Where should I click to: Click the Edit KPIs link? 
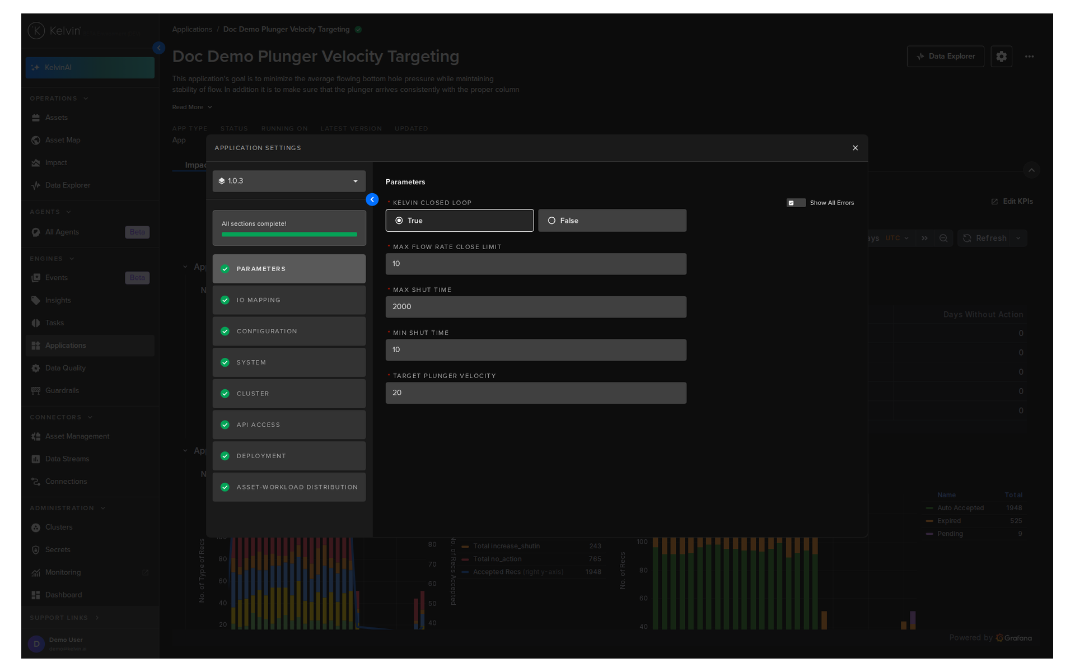1012,201
